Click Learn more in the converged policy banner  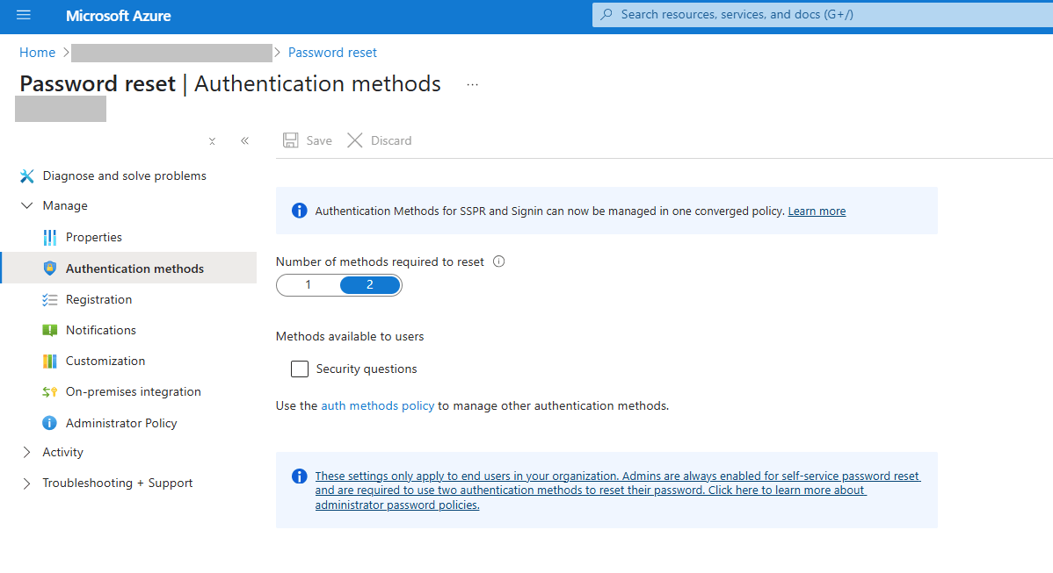[x=817, y=211]
